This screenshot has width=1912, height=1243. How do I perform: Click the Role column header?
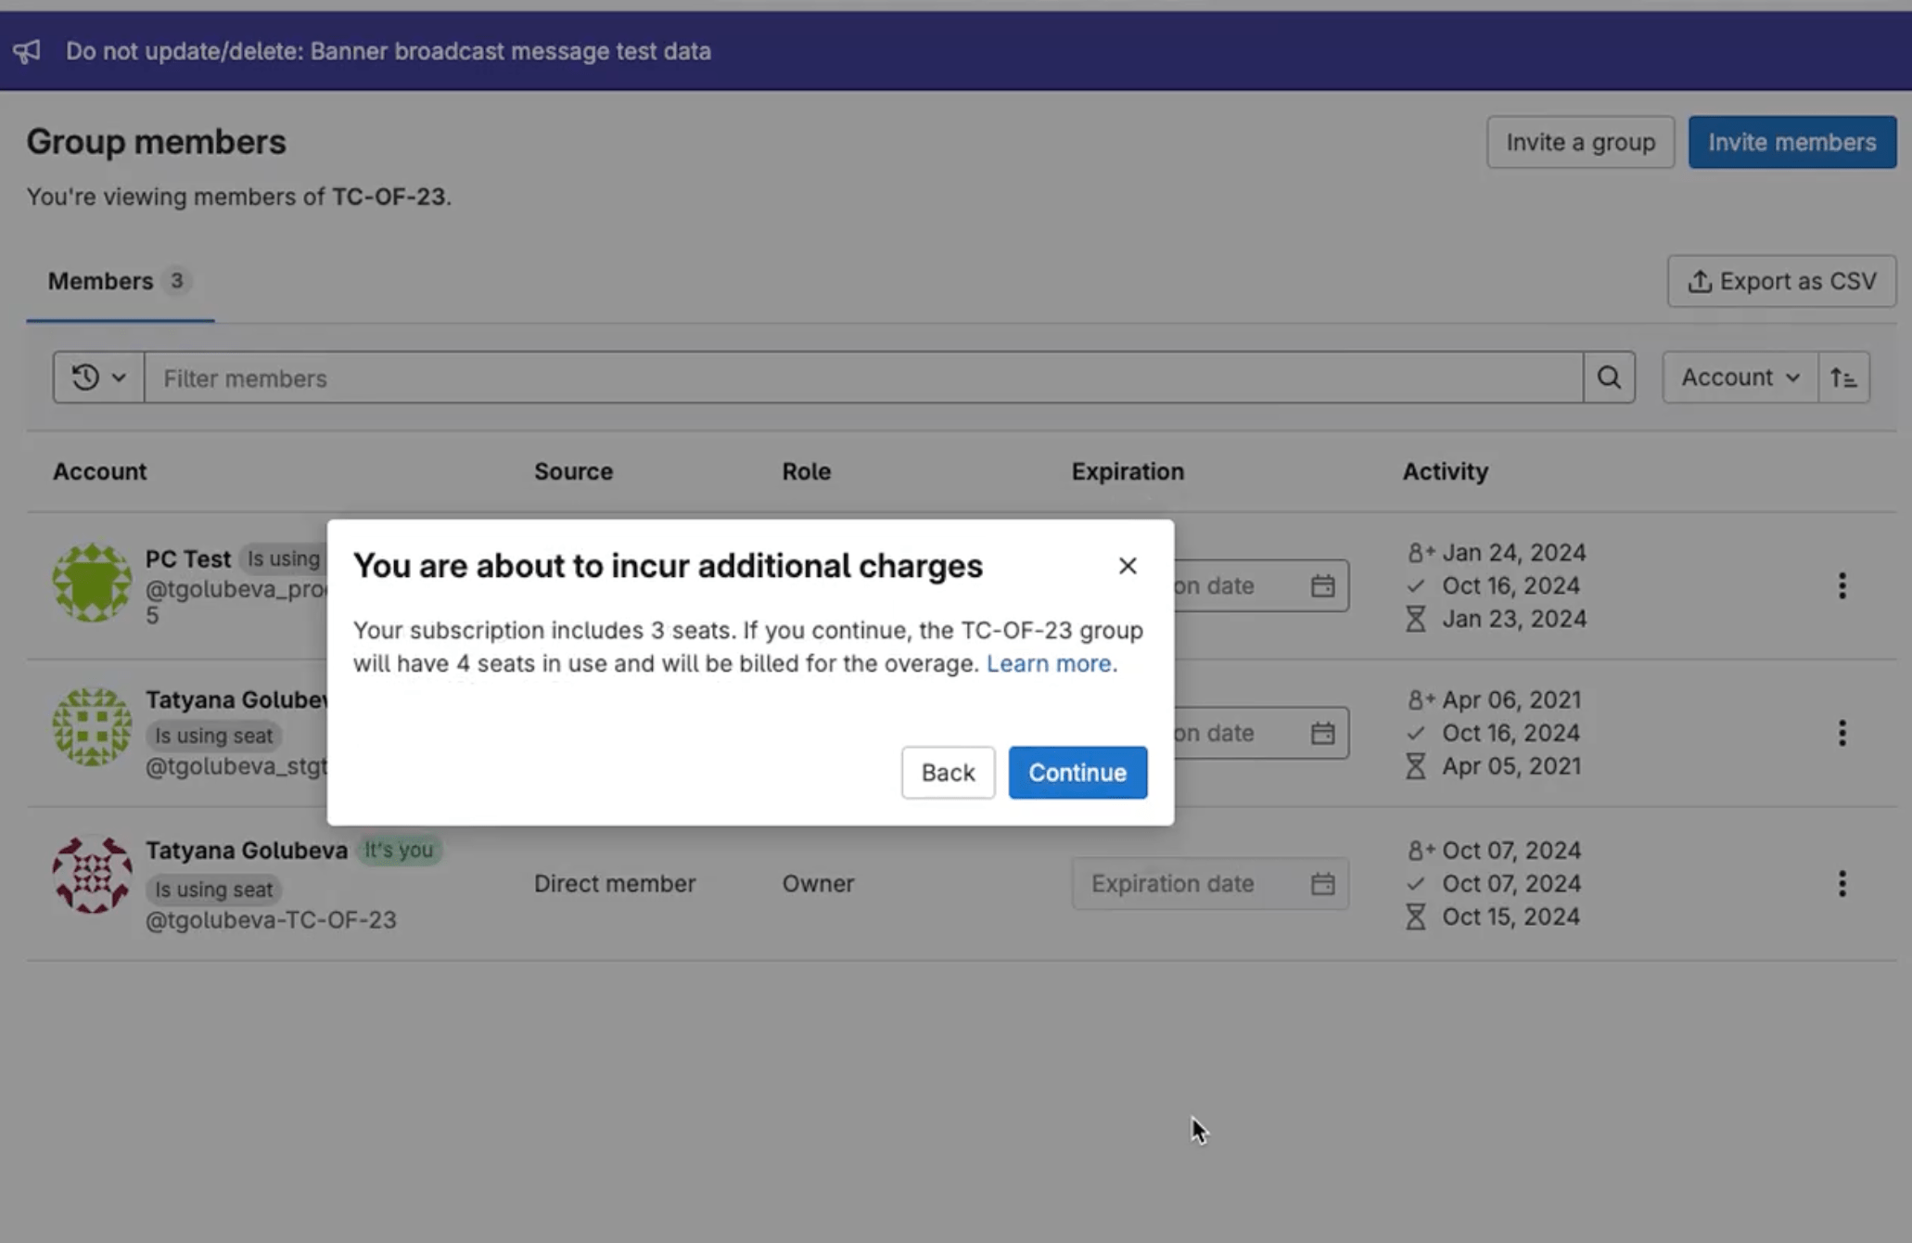coord(806,471)
